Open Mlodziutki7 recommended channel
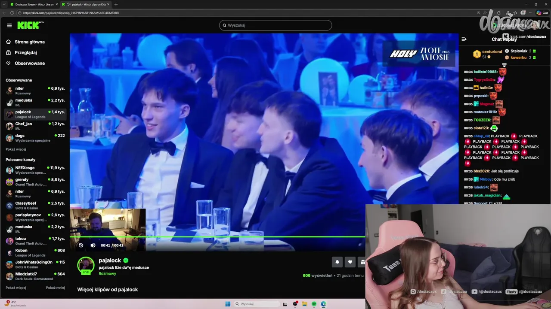This screenshot has height=309, width=551. tap(35, 276)
